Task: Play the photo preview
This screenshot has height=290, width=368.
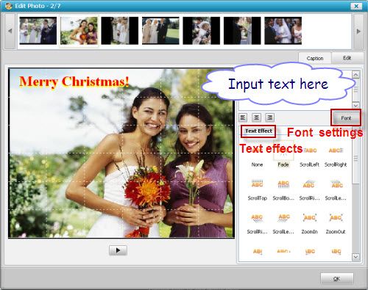Action: tap(118, 250)
